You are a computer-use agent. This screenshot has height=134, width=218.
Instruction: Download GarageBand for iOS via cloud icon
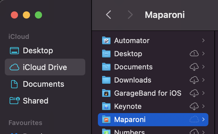click(x=194, y=93)
